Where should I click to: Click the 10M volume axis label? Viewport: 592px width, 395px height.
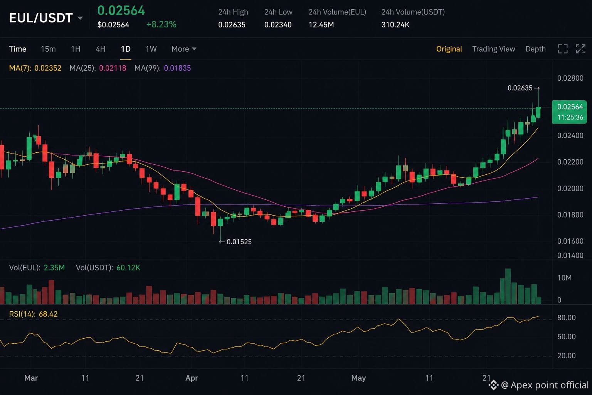tap(565, 278)
